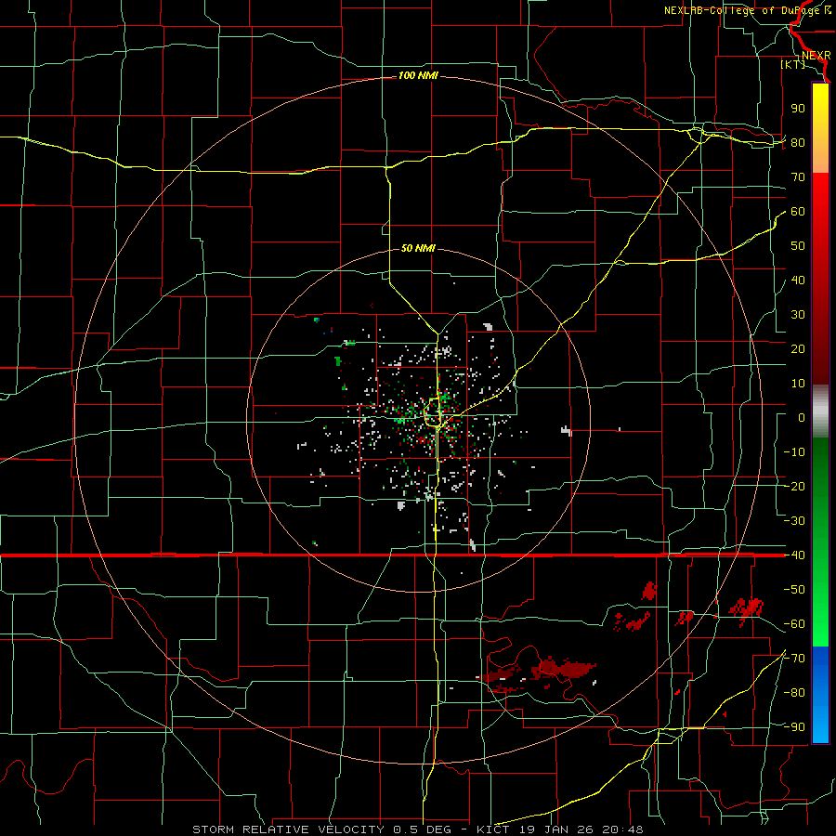Click the "-20" velocity scale label
The width and height of the screenshot is (836, 836).
[794, 486]
